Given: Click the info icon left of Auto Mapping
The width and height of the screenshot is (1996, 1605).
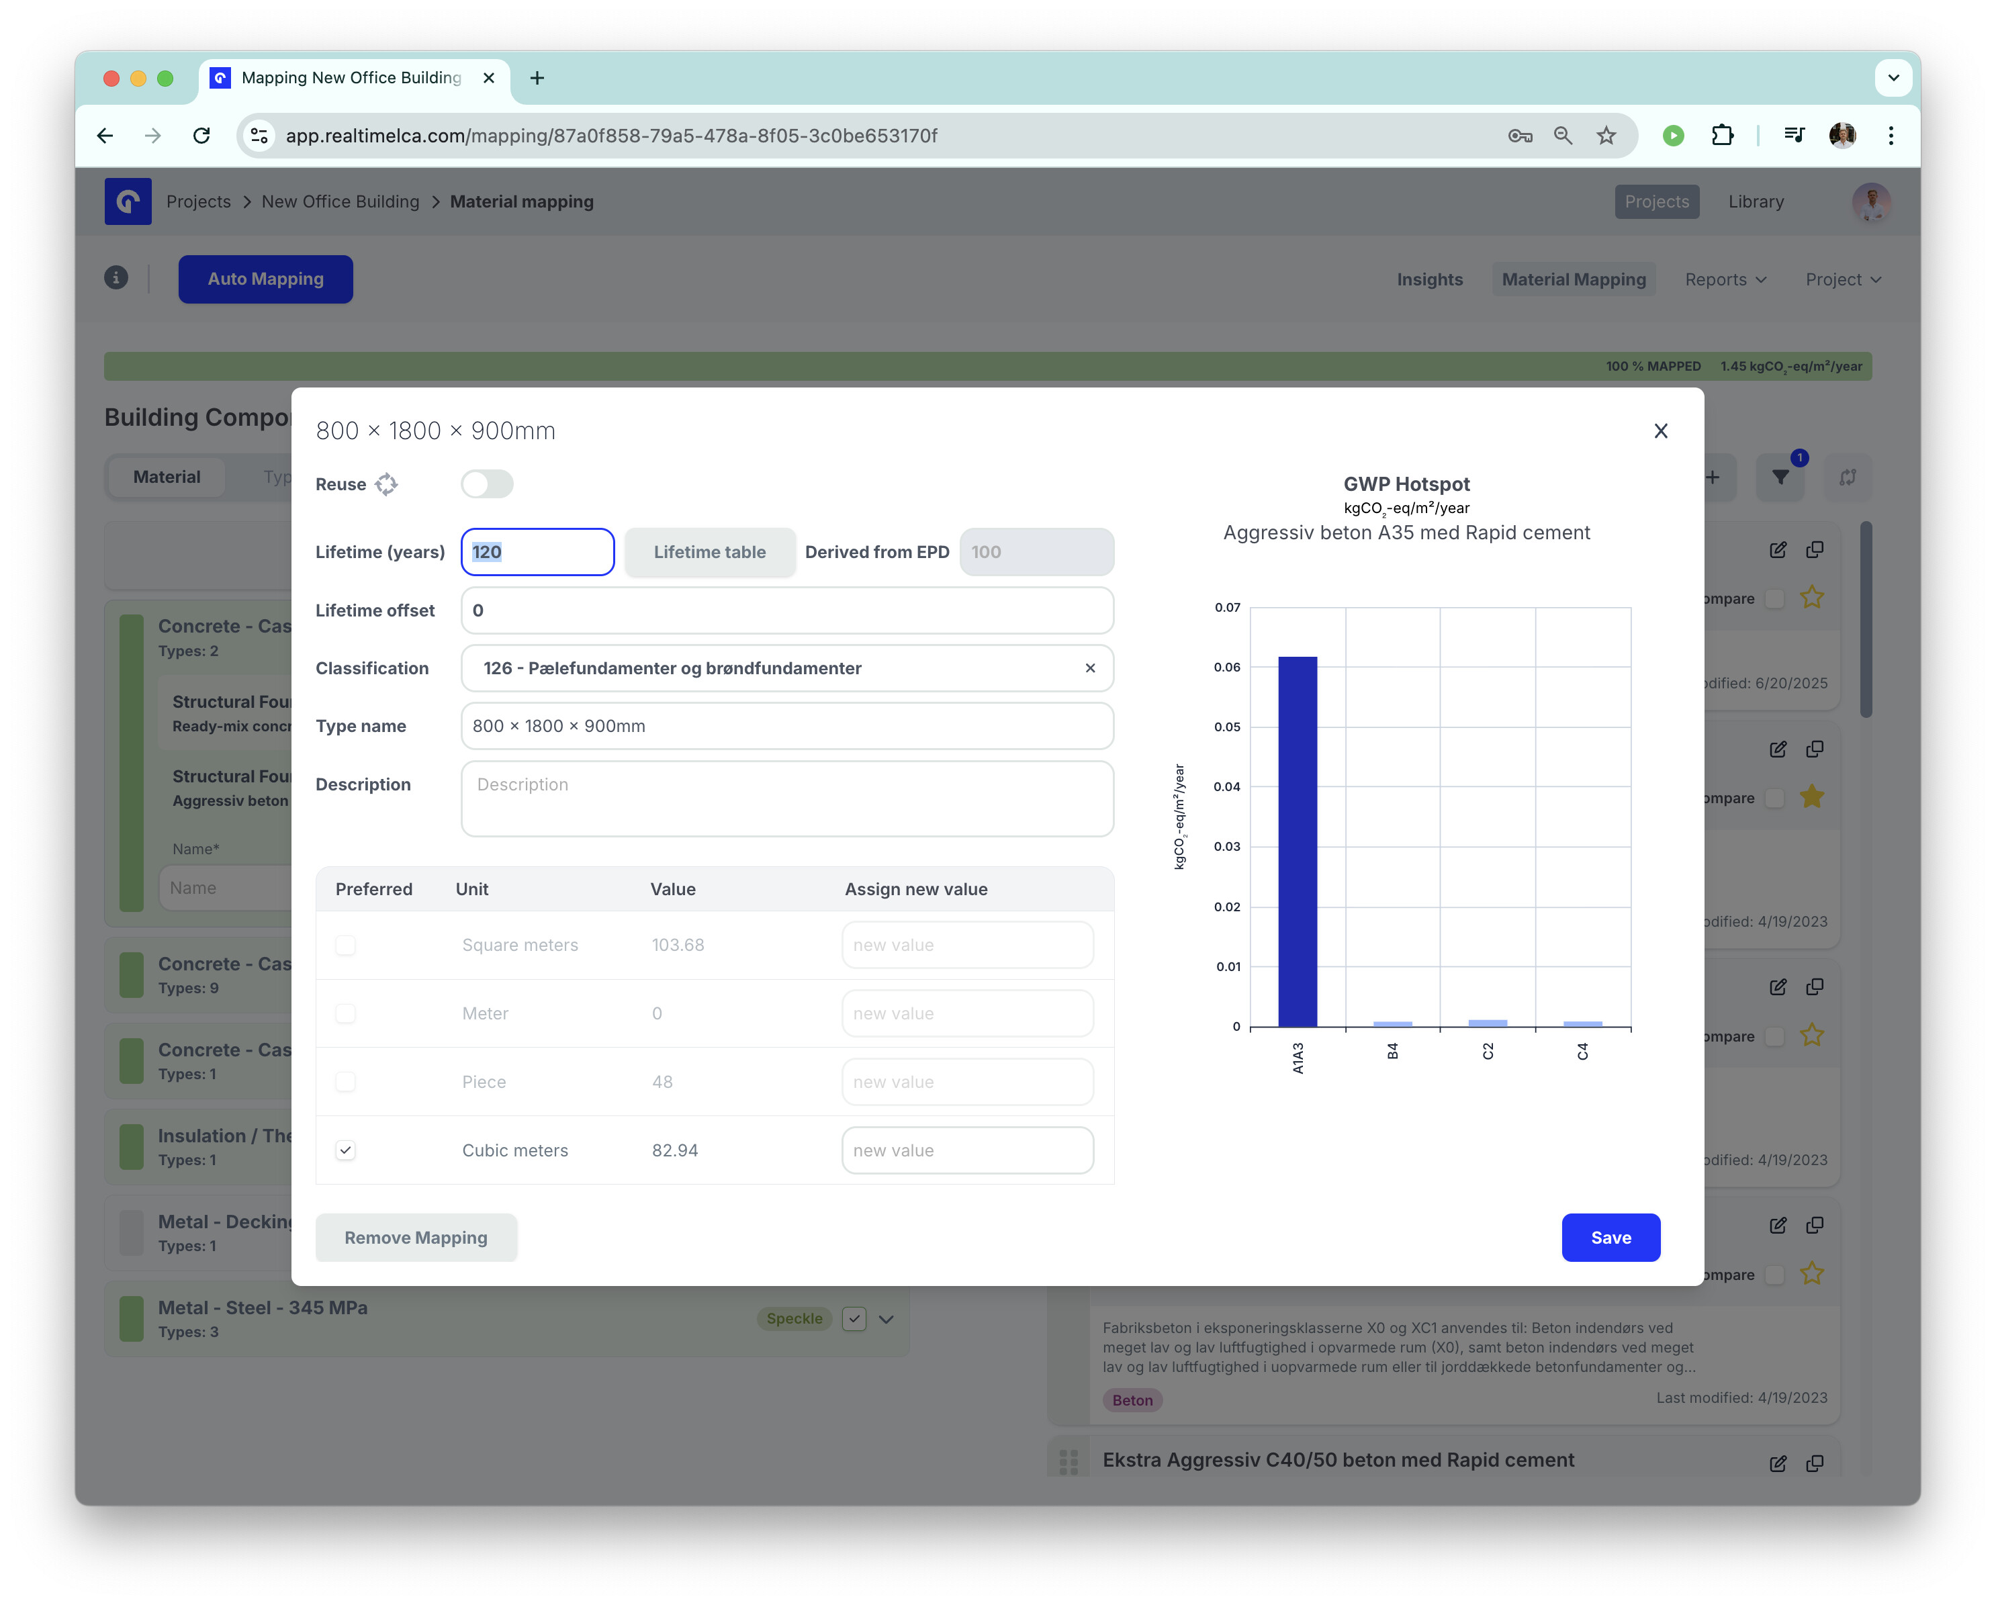Looking at the screenshot, I should pyautogui.click(x=116, y=277).
